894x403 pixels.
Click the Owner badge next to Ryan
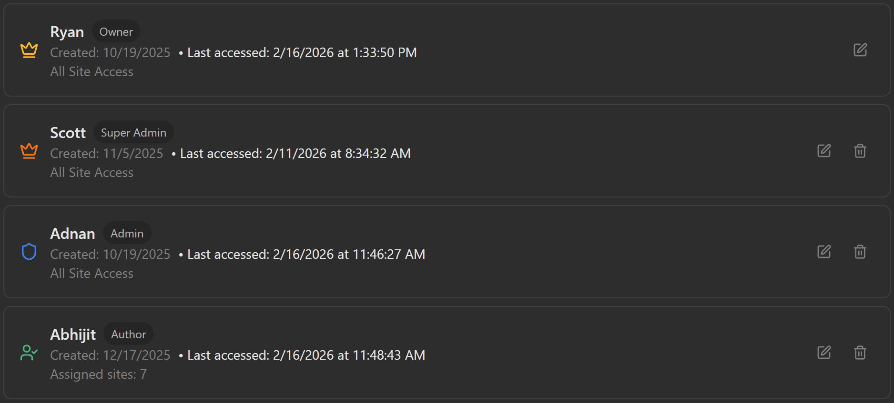coord(116,31)
